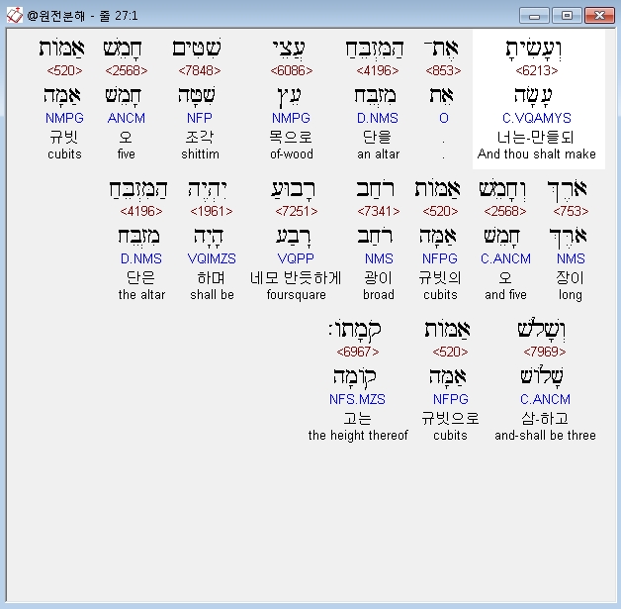Select the parsing code VQIMZS
Image resolution: width=621 pixels, height=609 pixels.
pos(212,258)
